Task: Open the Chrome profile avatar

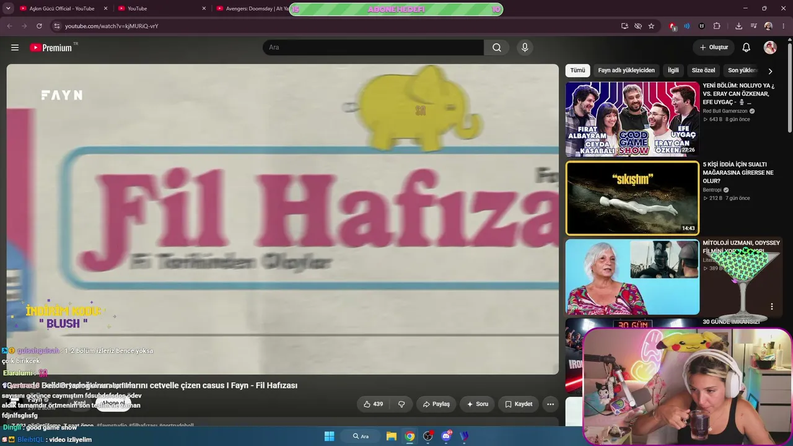Action: pos(768,26)
